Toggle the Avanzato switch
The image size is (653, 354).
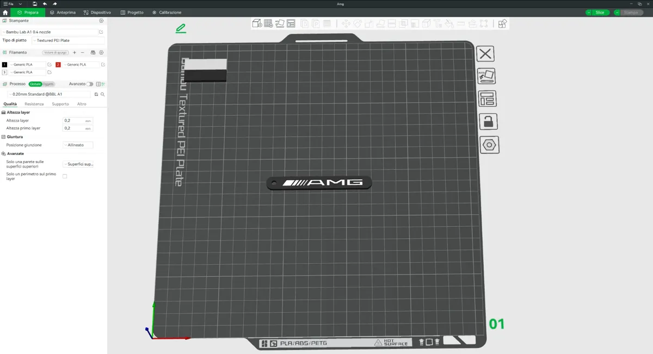(90, 84)
